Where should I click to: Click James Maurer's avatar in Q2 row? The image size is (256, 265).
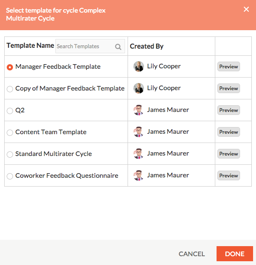138,110
